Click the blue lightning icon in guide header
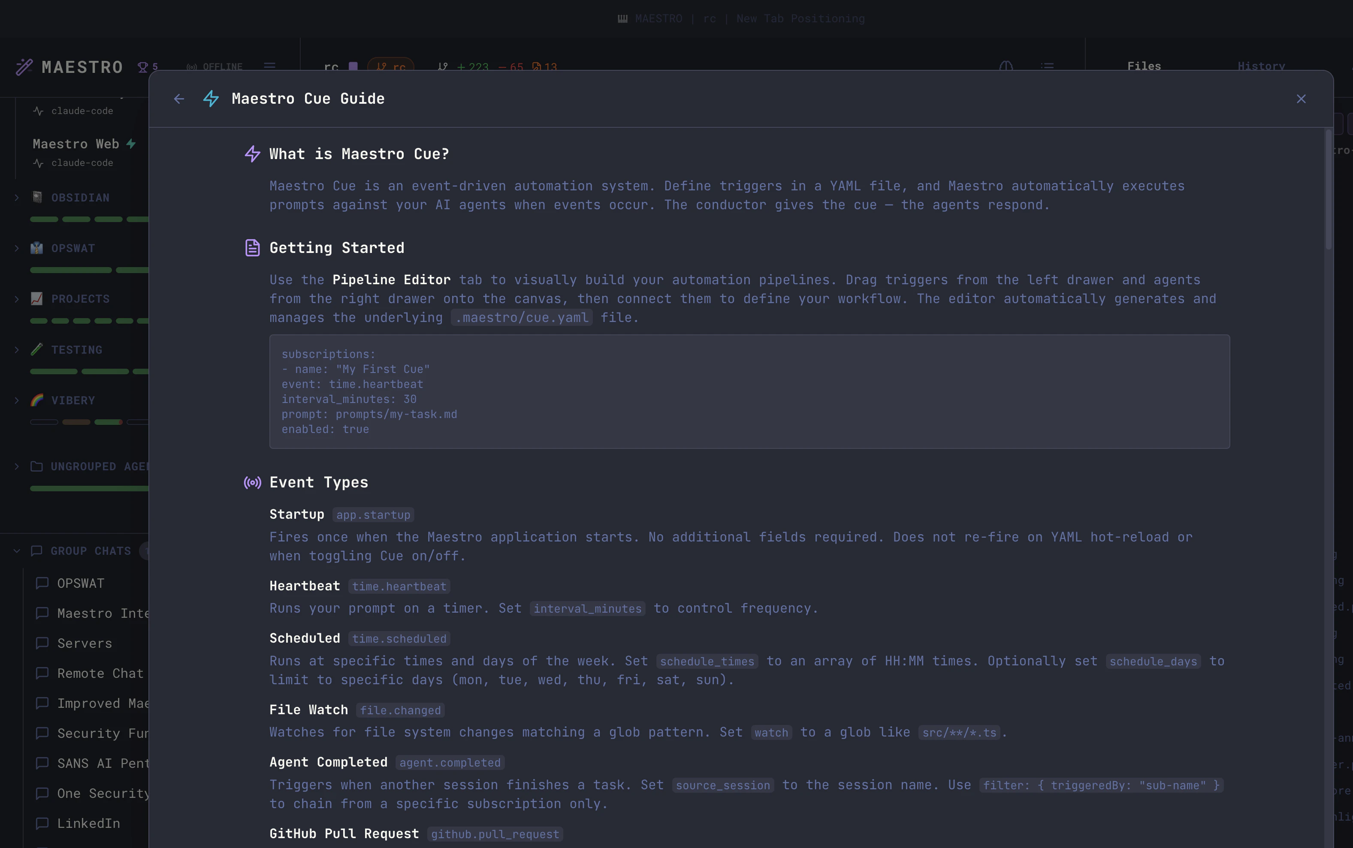 (211, 99)
